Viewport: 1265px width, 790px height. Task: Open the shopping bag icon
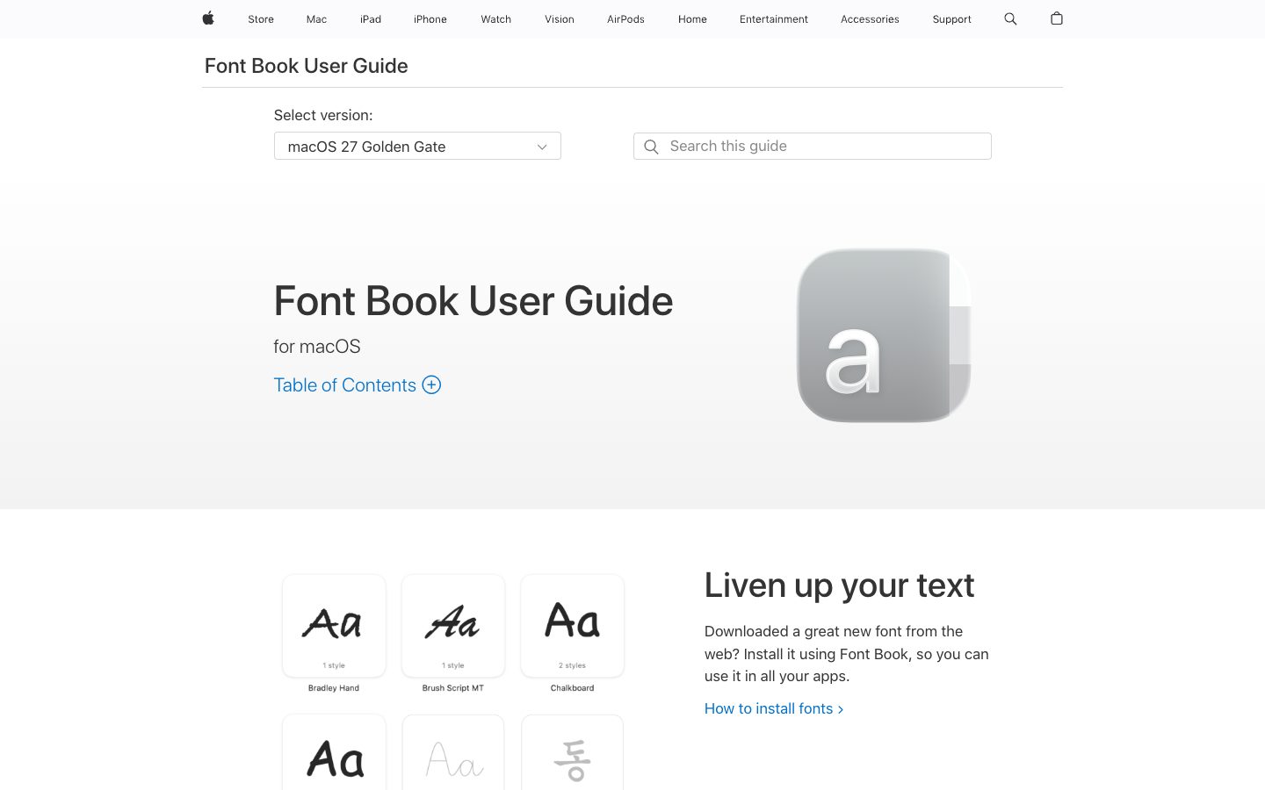click(1057, 18)
